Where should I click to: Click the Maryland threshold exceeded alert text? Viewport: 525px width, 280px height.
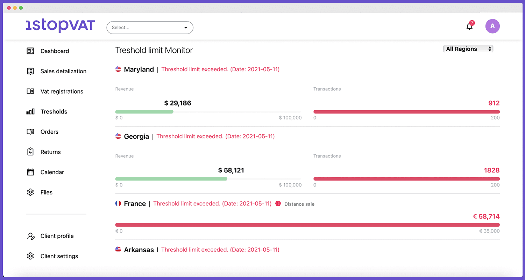coord(220,69)
